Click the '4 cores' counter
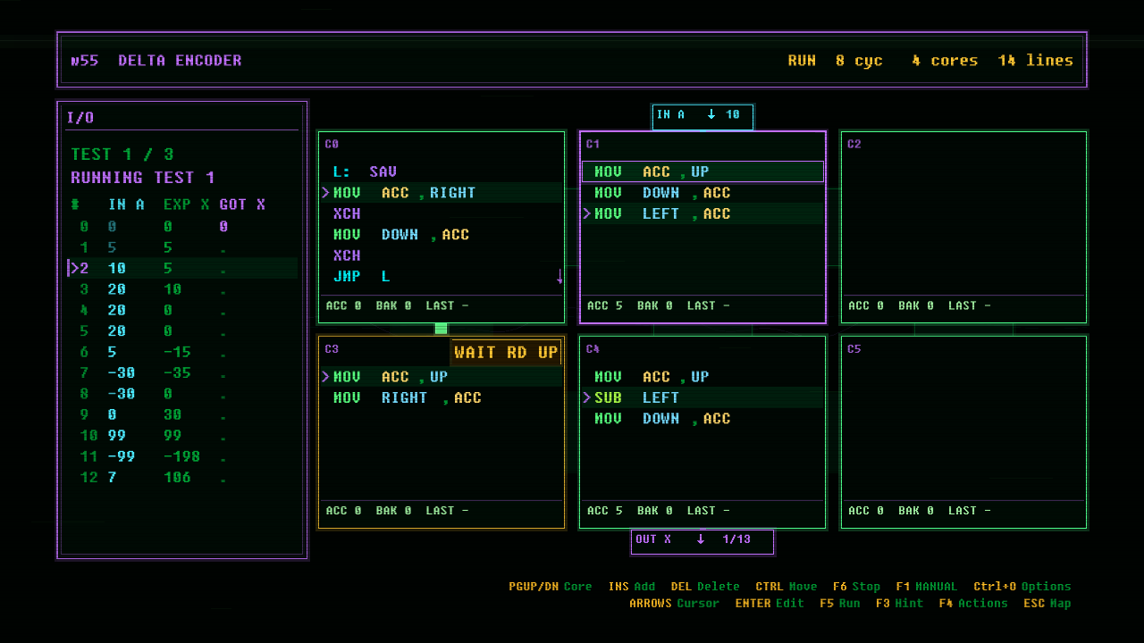The image size is (1144, 643). tap(945, 61)
